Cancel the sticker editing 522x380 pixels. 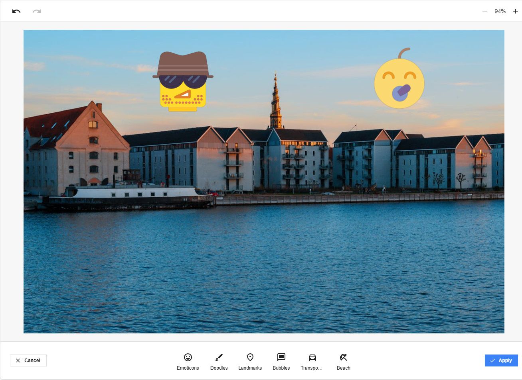[x=28, y=360]
